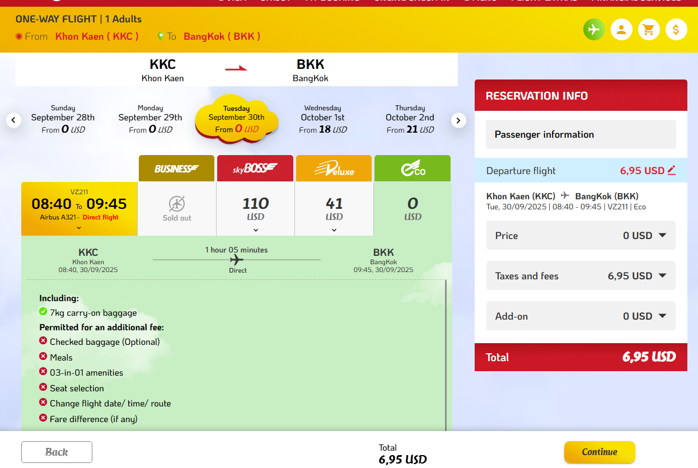Screen dimensions: 698x468
Task: Click the red origin marker beside From
Action: pyautogui.click(x=19, y=36)
